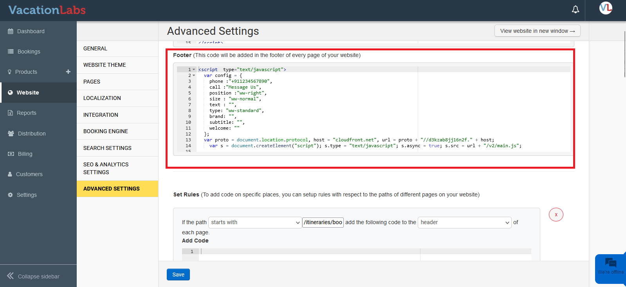This screenshot has width=626, height=287.
Task: Click the notification bell icon
Action: point(575,10)
